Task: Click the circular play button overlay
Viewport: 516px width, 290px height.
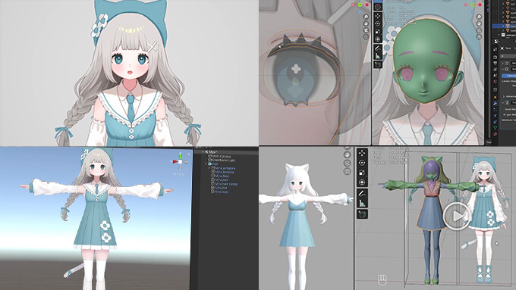Action: (457, 216)
